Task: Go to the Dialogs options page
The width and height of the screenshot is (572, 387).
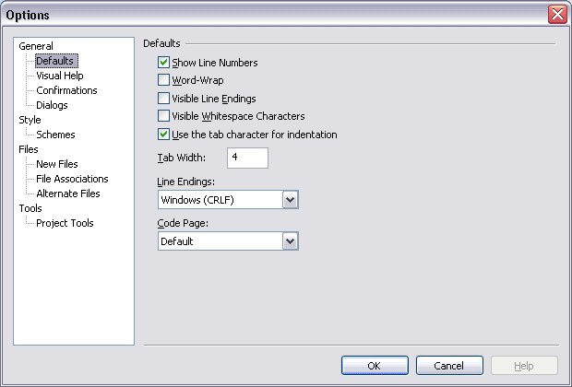Action: click(x=52, y=105)
